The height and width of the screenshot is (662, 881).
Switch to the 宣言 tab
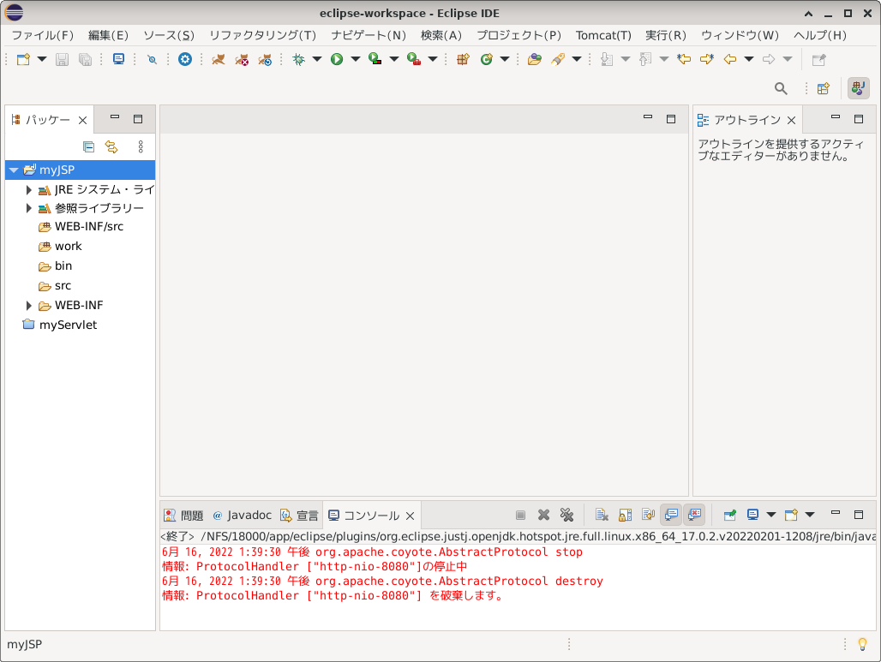pyautogui.click(x=299, y=515)
